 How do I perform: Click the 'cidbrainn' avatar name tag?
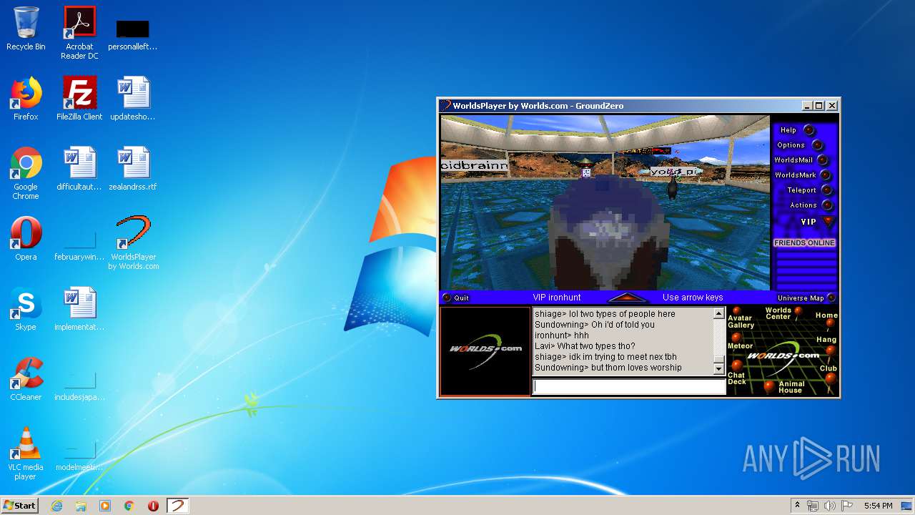474,166
